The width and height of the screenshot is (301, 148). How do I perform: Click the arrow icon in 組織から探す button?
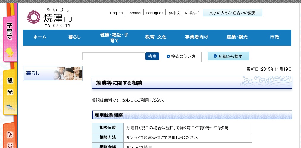point(215,56)
